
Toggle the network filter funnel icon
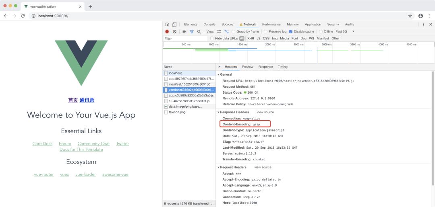pos(192,31)
